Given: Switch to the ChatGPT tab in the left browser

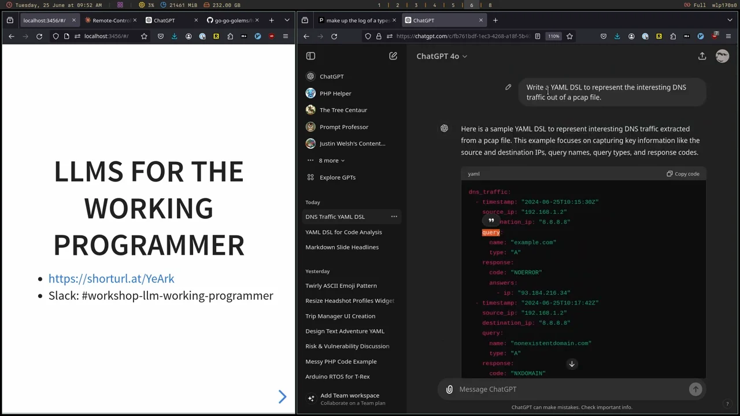Looking at the screenshot, I should (171, 20).
